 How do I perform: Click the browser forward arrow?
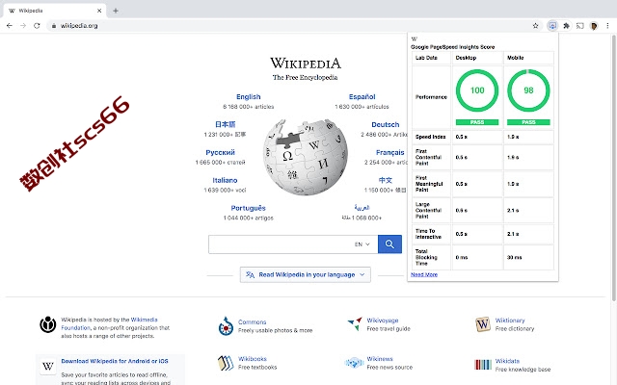coord(23,26)
